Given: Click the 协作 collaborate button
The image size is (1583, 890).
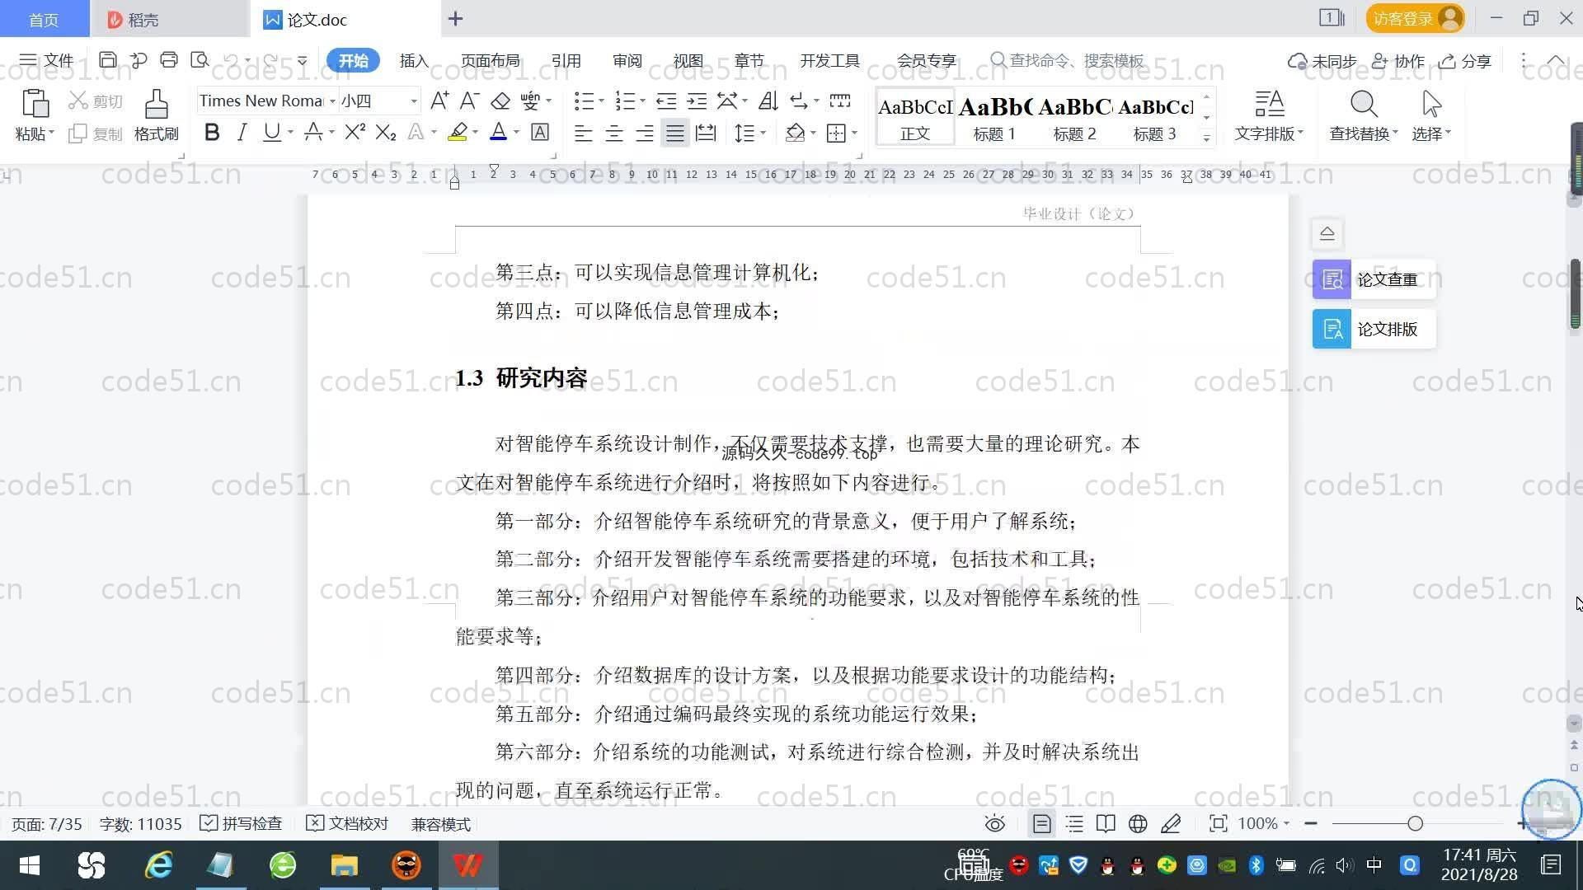Looking at the screenshot, I should pyautogui.click(x=1398, y=60).
